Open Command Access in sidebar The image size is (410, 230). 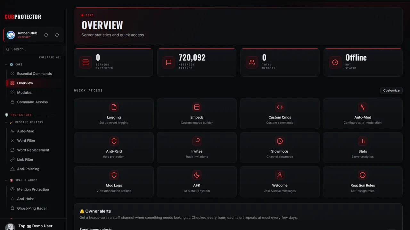coord(35,102)
